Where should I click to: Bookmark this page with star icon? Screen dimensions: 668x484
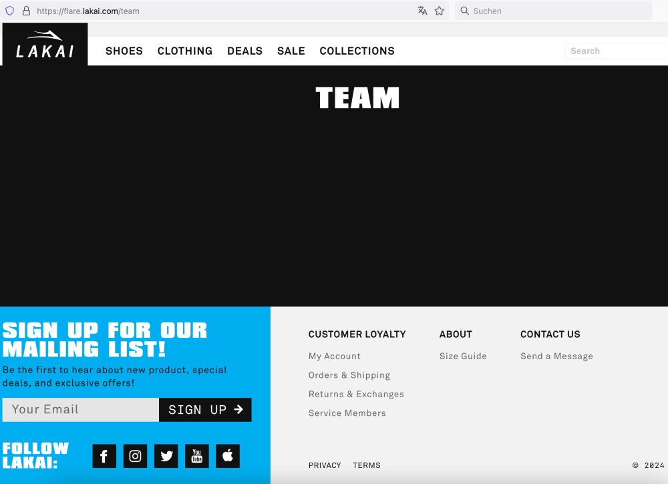point(439,11)
